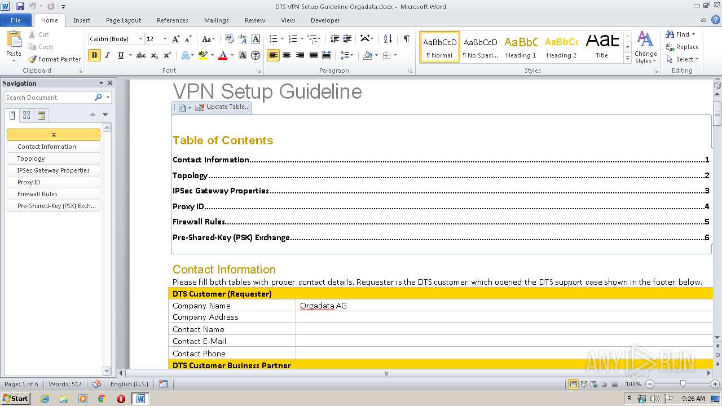Viewport: 722px width, 406px height.
Task: Jump to previous heading in Navigation pane
Action: [x=93, y=114]
